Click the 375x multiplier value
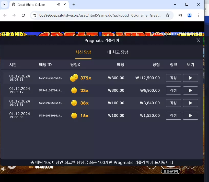Viewport: 209px width, 182px height. coord(86,78)
